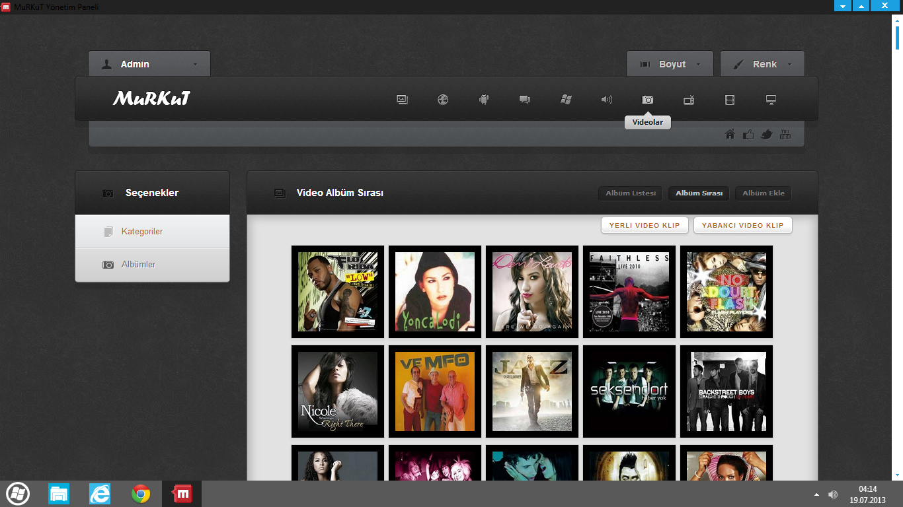Open the Albüm Ekle tab
Viewport: 903px width, 507px height.
pyautogui.click(x=764, y=193)
